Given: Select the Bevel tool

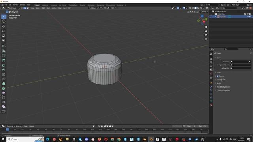Looking at the screenshot, I should point(4,70).
